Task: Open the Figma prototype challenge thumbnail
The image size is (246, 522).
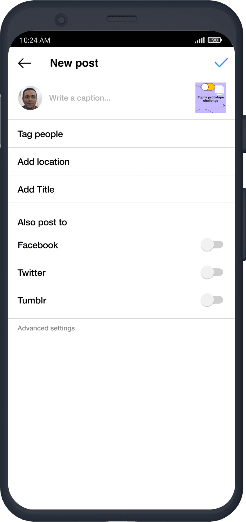Action: click(x=211, y=98)
